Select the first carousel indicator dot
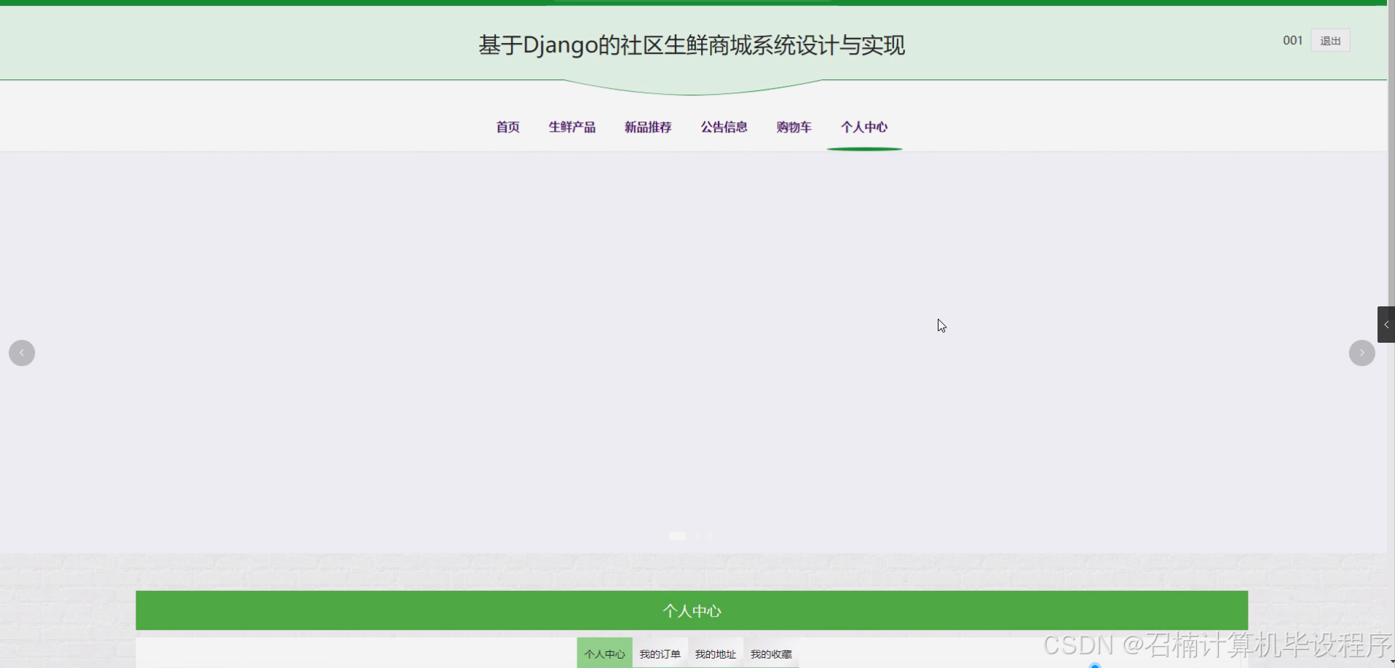Screen dimensions: 1395x668 coord(676,536)
